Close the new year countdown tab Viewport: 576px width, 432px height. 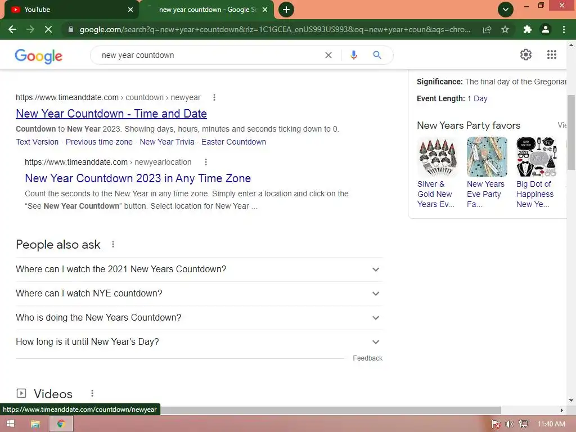[265, 10]
